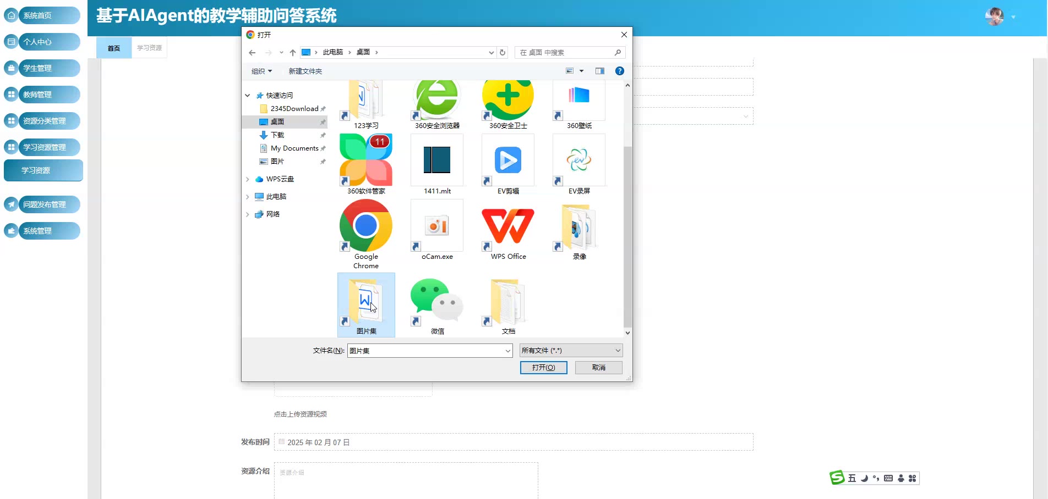
Task: Click the 取消 button
Action: pos(599,368)
